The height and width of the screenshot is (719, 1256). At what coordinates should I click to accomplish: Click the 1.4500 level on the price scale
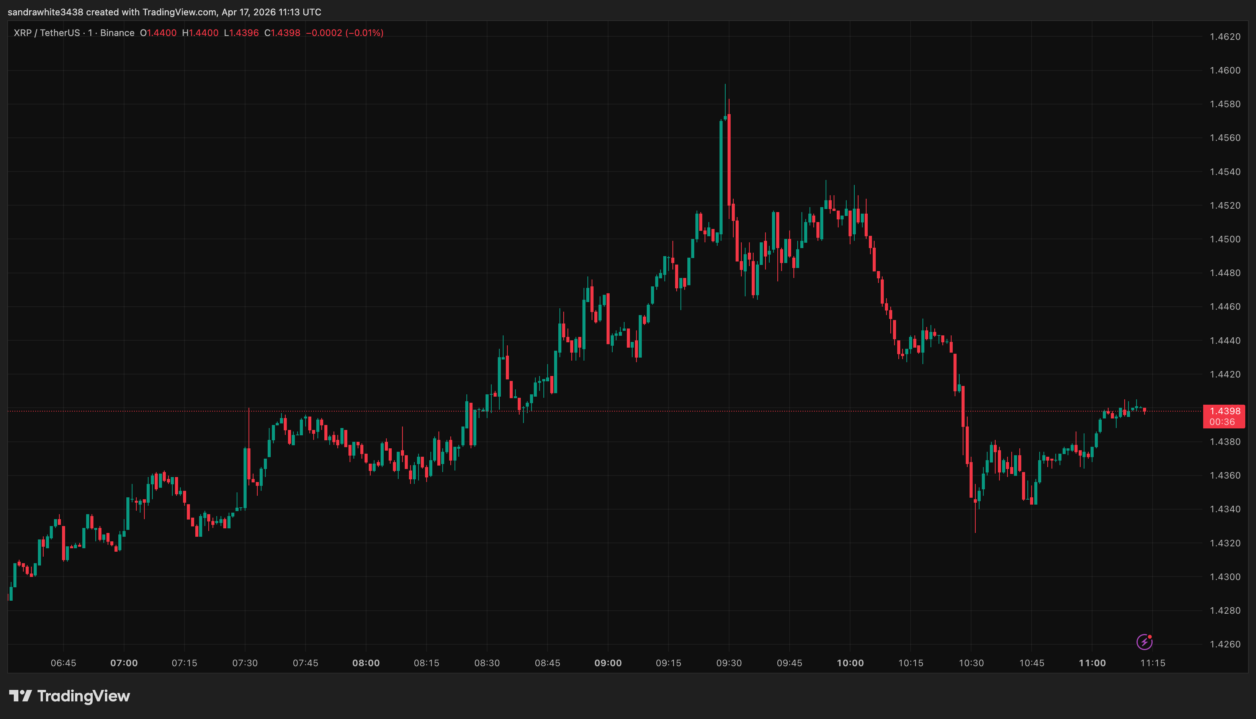1224,239
